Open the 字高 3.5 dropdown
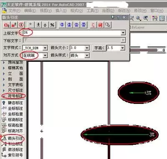 122,48
